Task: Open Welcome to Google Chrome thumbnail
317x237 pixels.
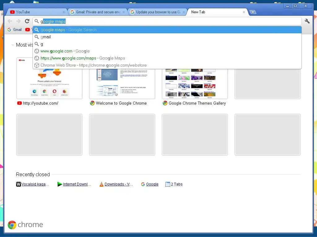Action: pyautogui.click(x=122, y=83)
